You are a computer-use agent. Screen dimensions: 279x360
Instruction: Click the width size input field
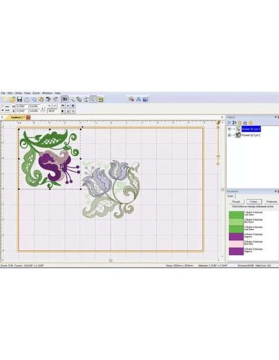(22, 107)
